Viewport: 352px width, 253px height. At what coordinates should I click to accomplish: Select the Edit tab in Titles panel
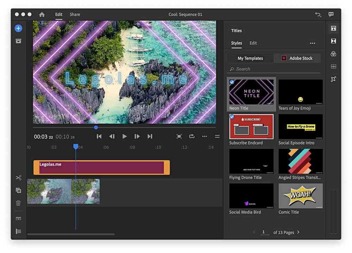point(253,43)
